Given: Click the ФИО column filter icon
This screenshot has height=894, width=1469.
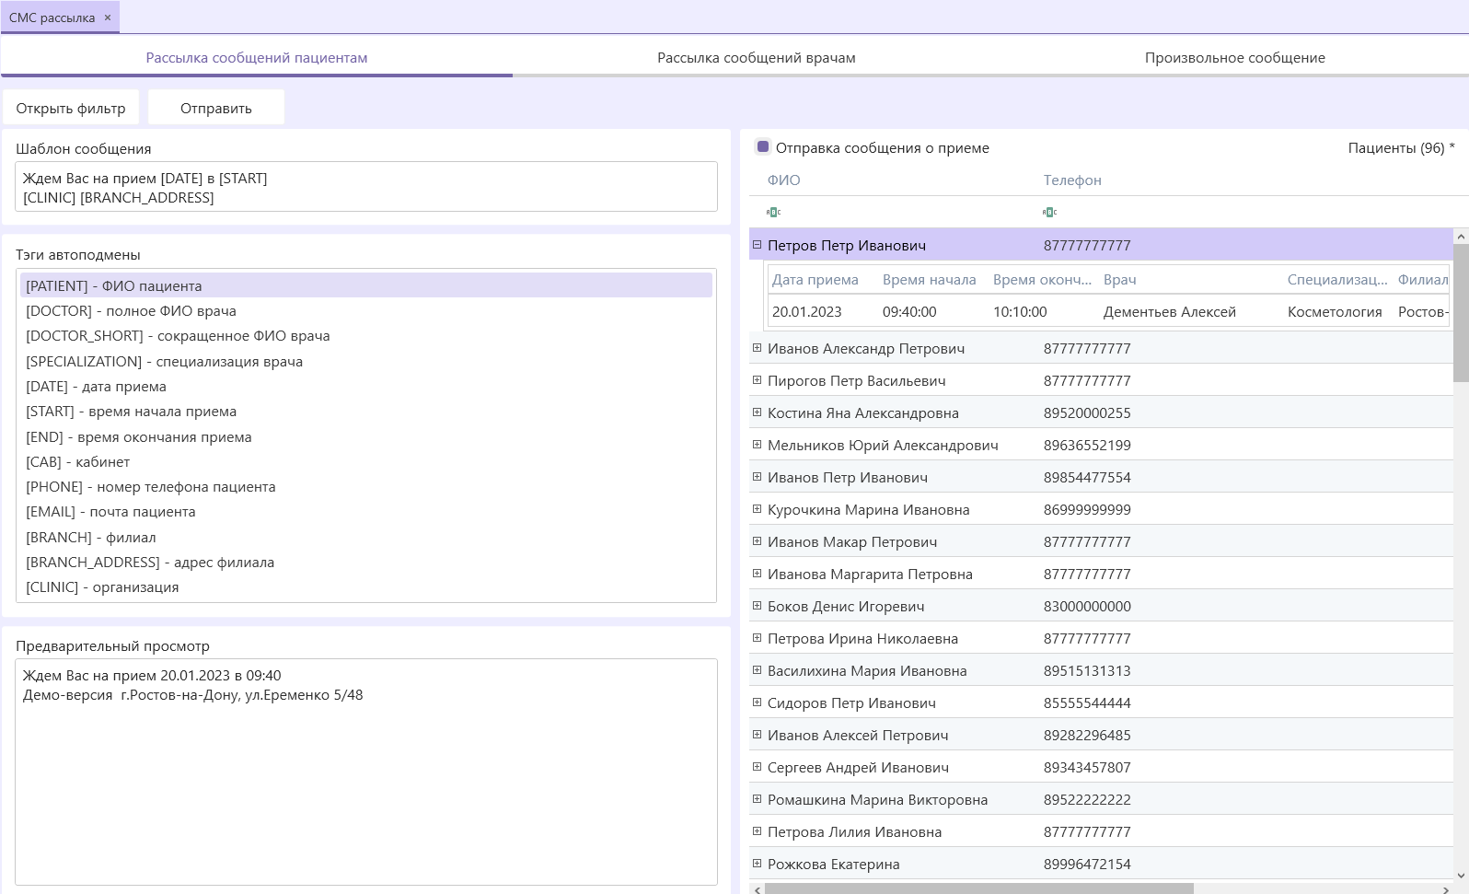Looking at the screenshot, I should point(774,212).
